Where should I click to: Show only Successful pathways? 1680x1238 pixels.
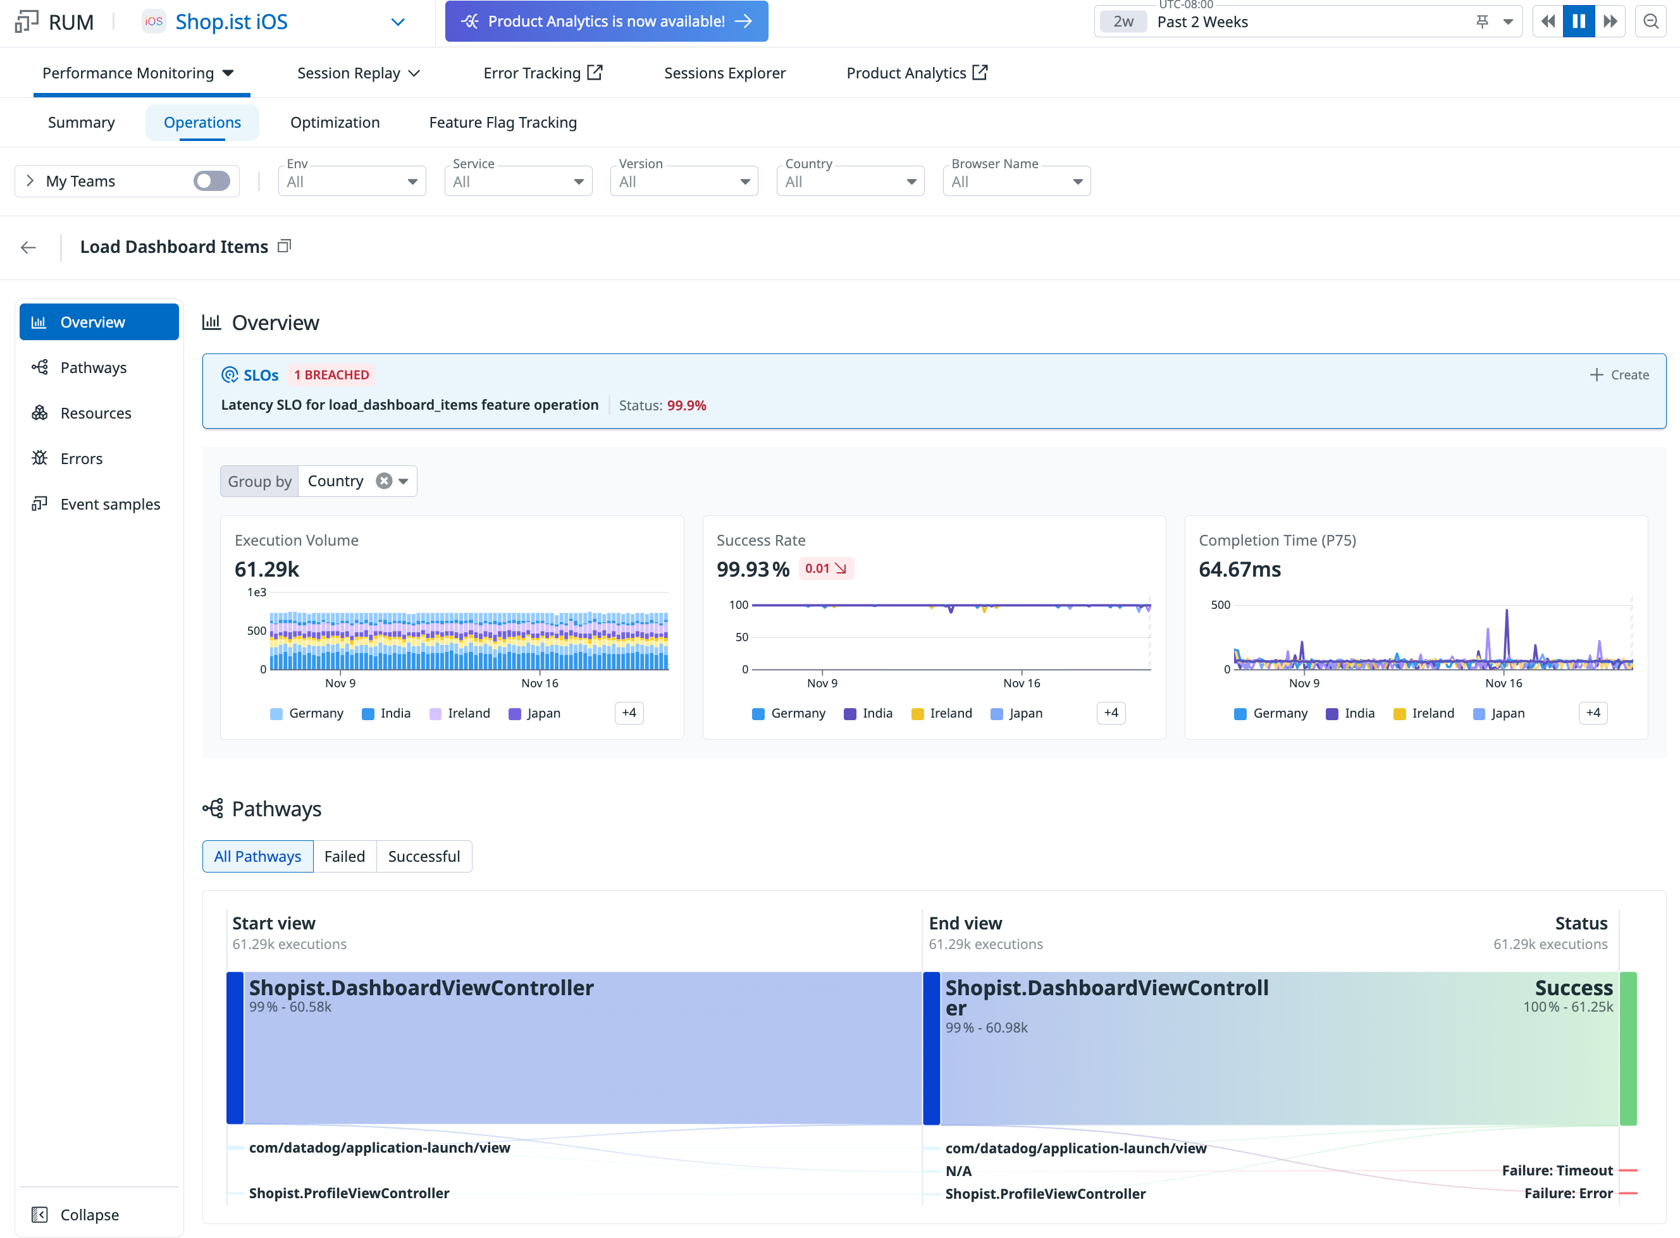(424, 856)
